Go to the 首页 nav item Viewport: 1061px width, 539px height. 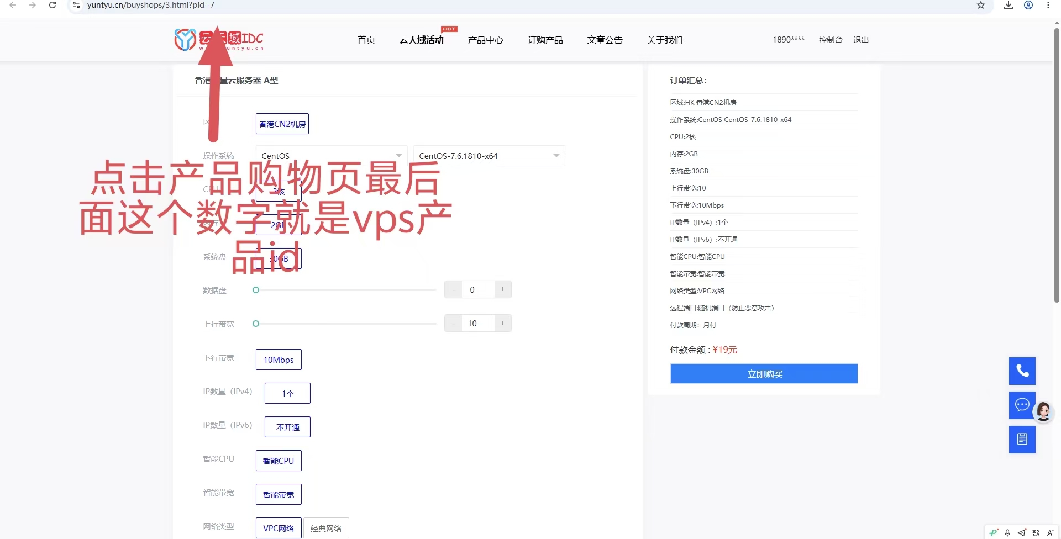tap(366, 40)
